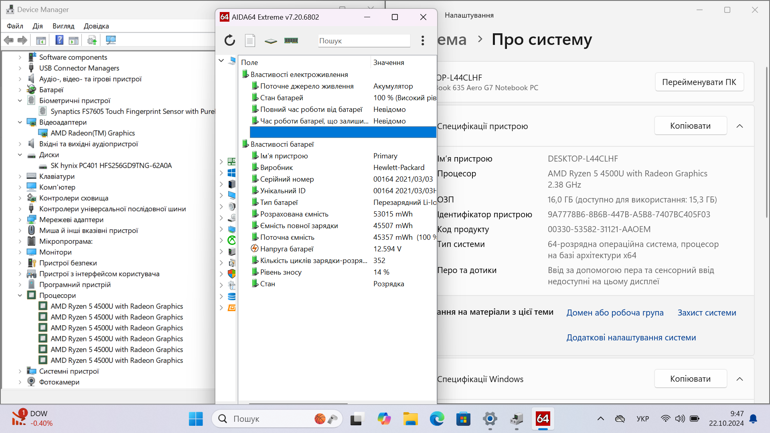Select the Database category icon in AIDA64 sidebar
The width and height of the screenshot is (770, 433).
(232, 297)
